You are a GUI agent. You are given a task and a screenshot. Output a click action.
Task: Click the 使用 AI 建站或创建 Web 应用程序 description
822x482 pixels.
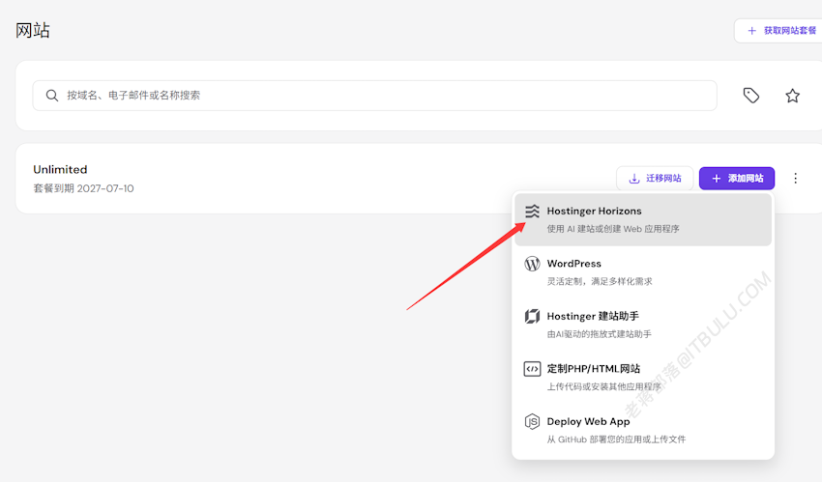coord(613,229)
